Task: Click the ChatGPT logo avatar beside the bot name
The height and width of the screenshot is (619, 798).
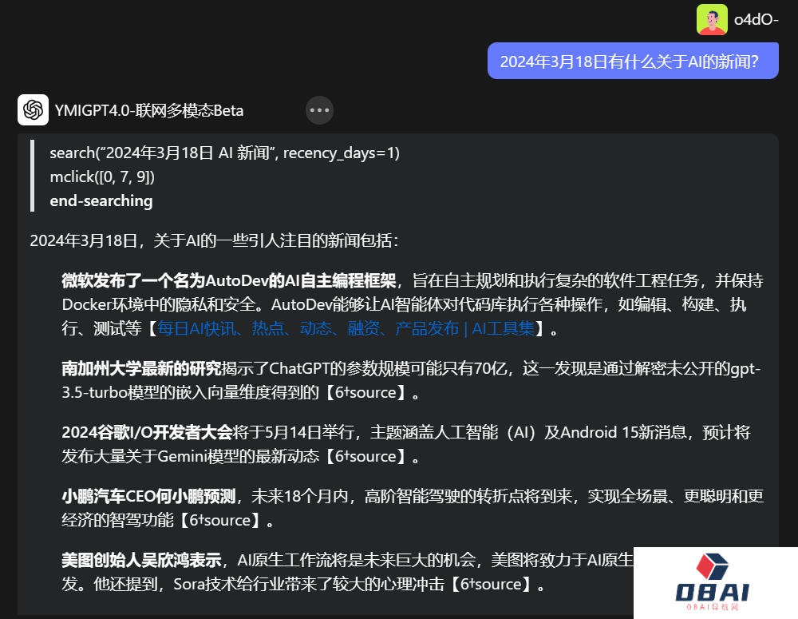Action: (x=32, y=109)
